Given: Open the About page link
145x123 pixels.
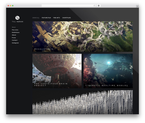Looking at the screenshot, I should [14, 35].
